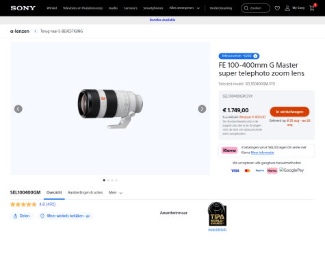This screenshot has width=325, height=260.
Task: Click the search magnifier icon
Action: 246,8
